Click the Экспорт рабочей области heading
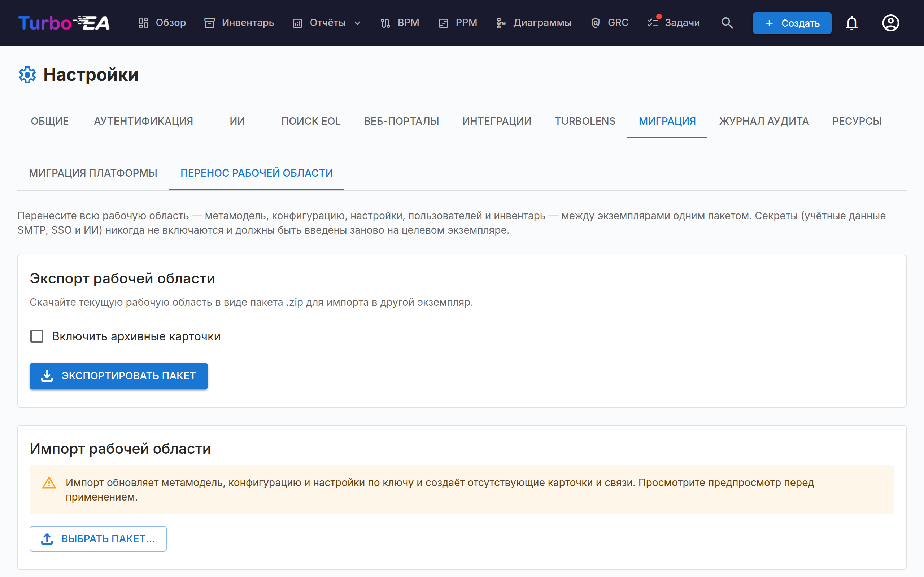The height and width of the screenshot is (577, 924). [122, 278]
